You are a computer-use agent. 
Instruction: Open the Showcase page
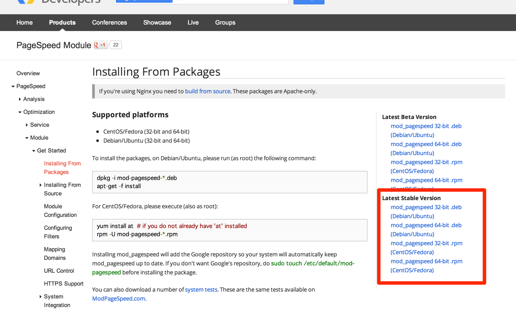click(x=157, y=22)
